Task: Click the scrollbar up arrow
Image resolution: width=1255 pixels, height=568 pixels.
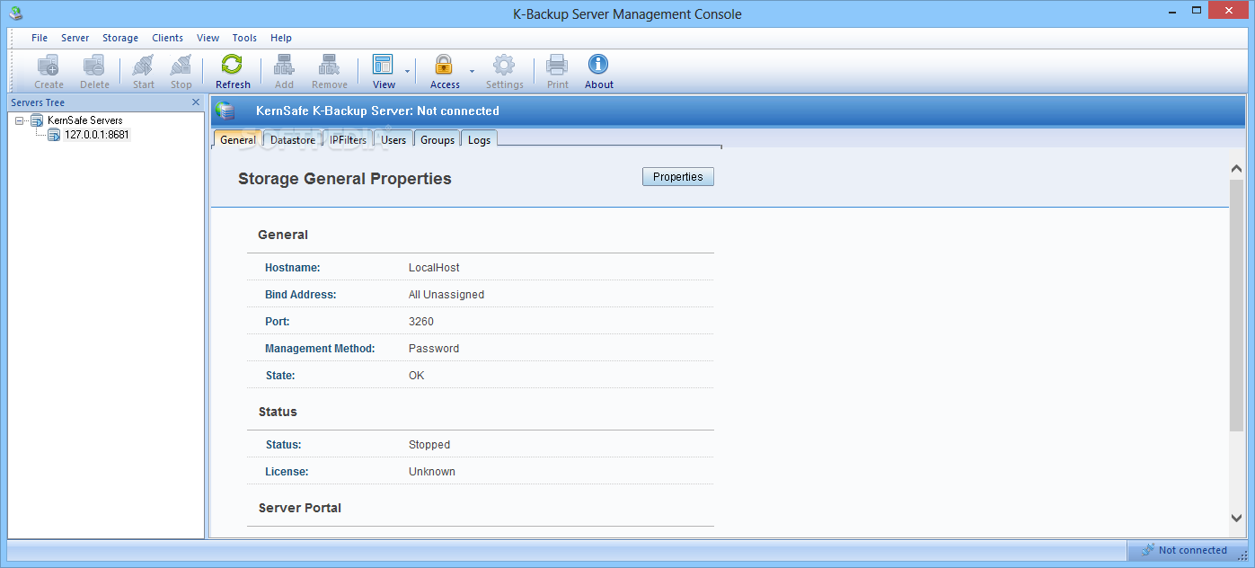Action: pyautogui.click(x=1236, y=168)
